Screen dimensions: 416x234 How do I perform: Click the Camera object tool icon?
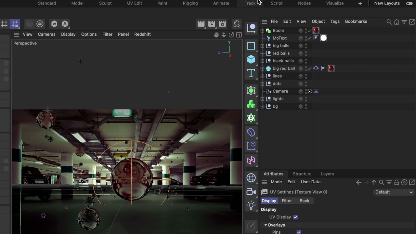(x=251, y=192)
